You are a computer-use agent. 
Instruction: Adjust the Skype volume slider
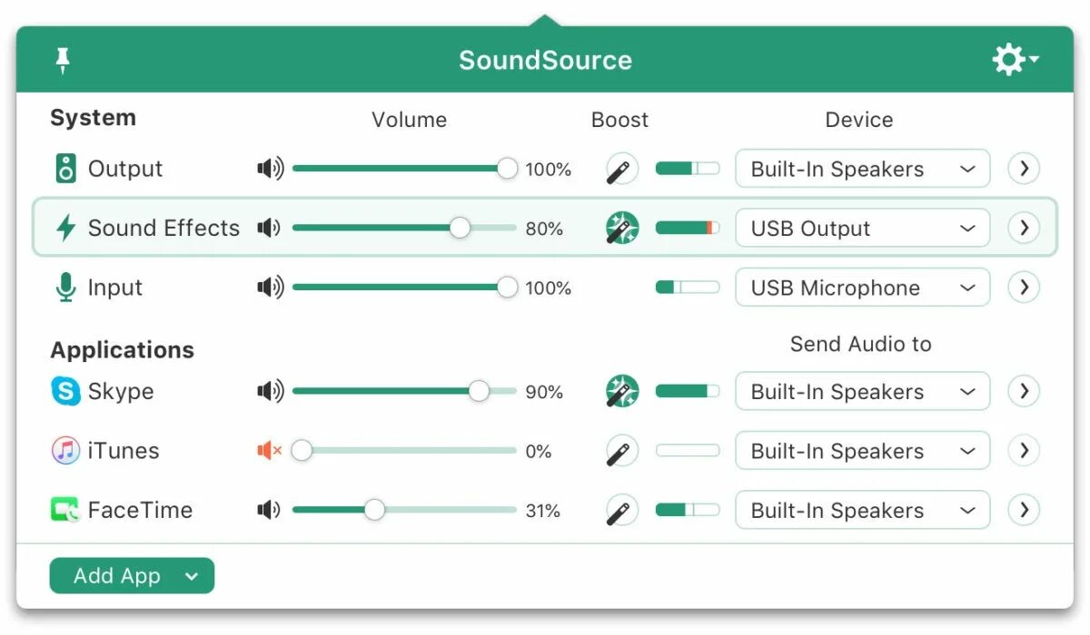[x=404, y=392]
